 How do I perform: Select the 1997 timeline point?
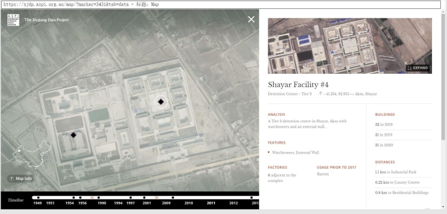[x=131, y=198]
